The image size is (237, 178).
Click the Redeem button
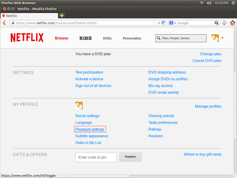[130, 157]
